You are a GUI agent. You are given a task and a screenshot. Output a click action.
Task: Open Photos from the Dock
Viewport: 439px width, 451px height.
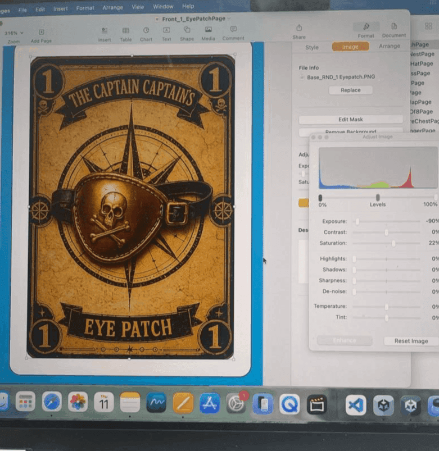pos(78,402)
